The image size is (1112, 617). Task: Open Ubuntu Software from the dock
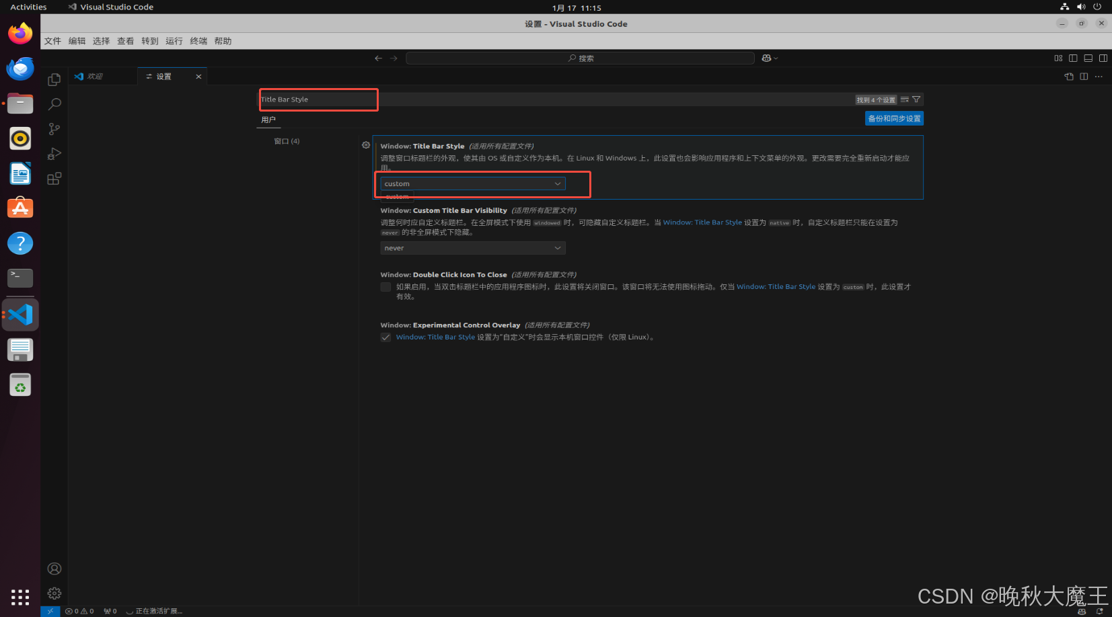(x=20, y=208)
